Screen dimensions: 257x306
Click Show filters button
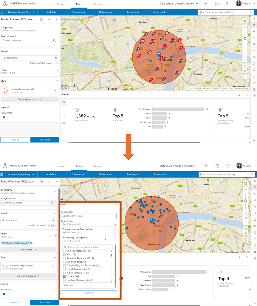click(x=28, y=250)
